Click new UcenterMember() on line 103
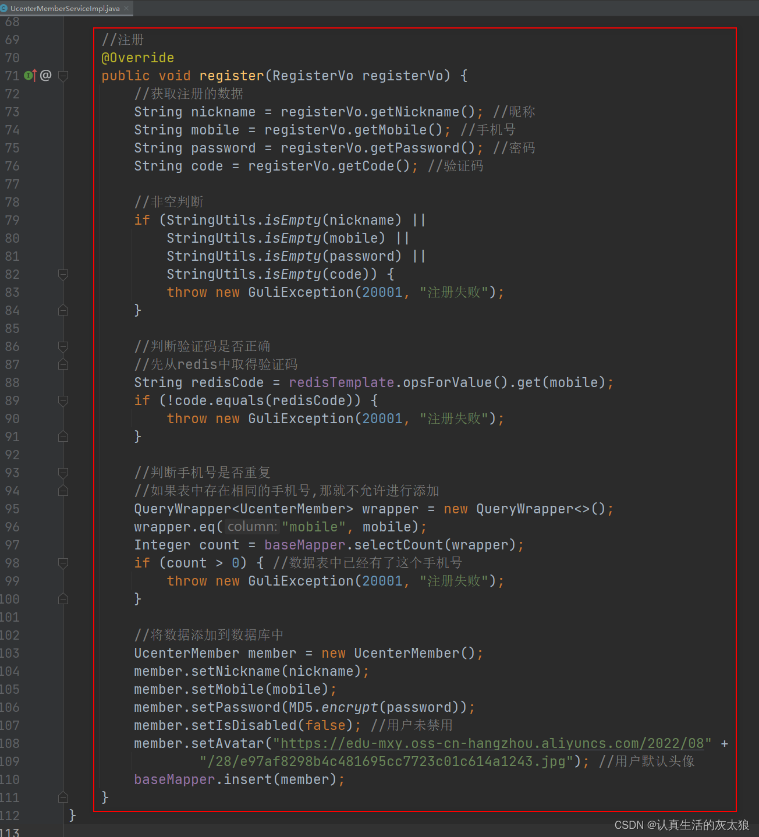The width and height of the screenshot is (759, 837). pyautogui.click(x=399, y=653)
